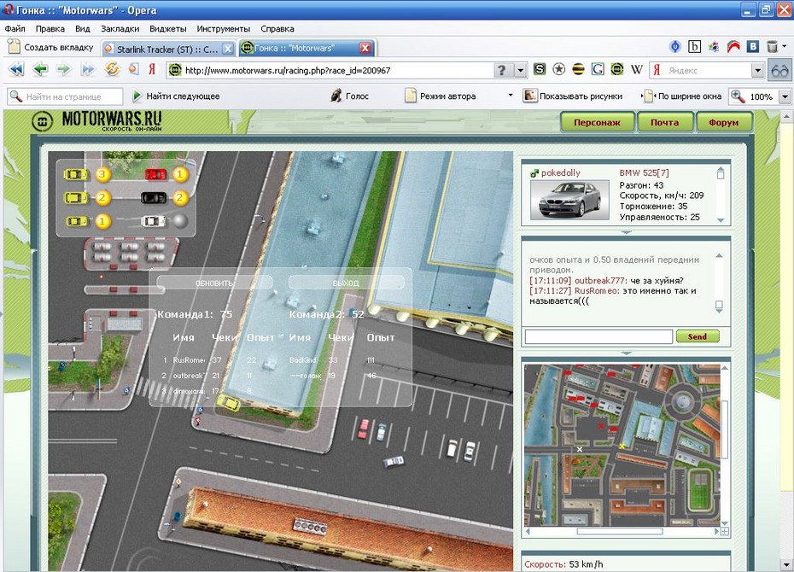Image resolution: width=794 pixels, height=572 pixels.
Task: Toggle Fit to window width (По ширине окна)
Action: pos(683,96)
